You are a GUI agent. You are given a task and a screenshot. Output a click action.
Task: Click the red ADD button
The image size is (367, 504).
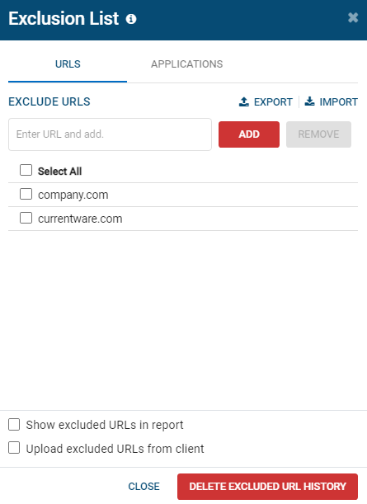[x=249, y=134]
